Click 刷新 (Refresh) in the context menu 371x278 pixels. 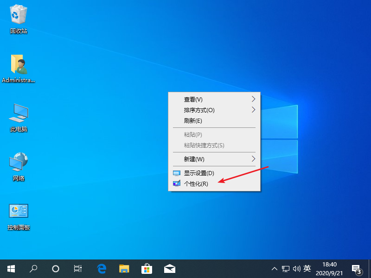click(x=192, y=121)
